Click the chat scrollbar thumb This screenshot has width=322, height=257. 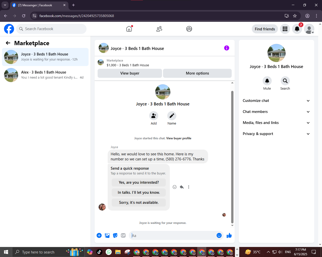coord(232,157)
